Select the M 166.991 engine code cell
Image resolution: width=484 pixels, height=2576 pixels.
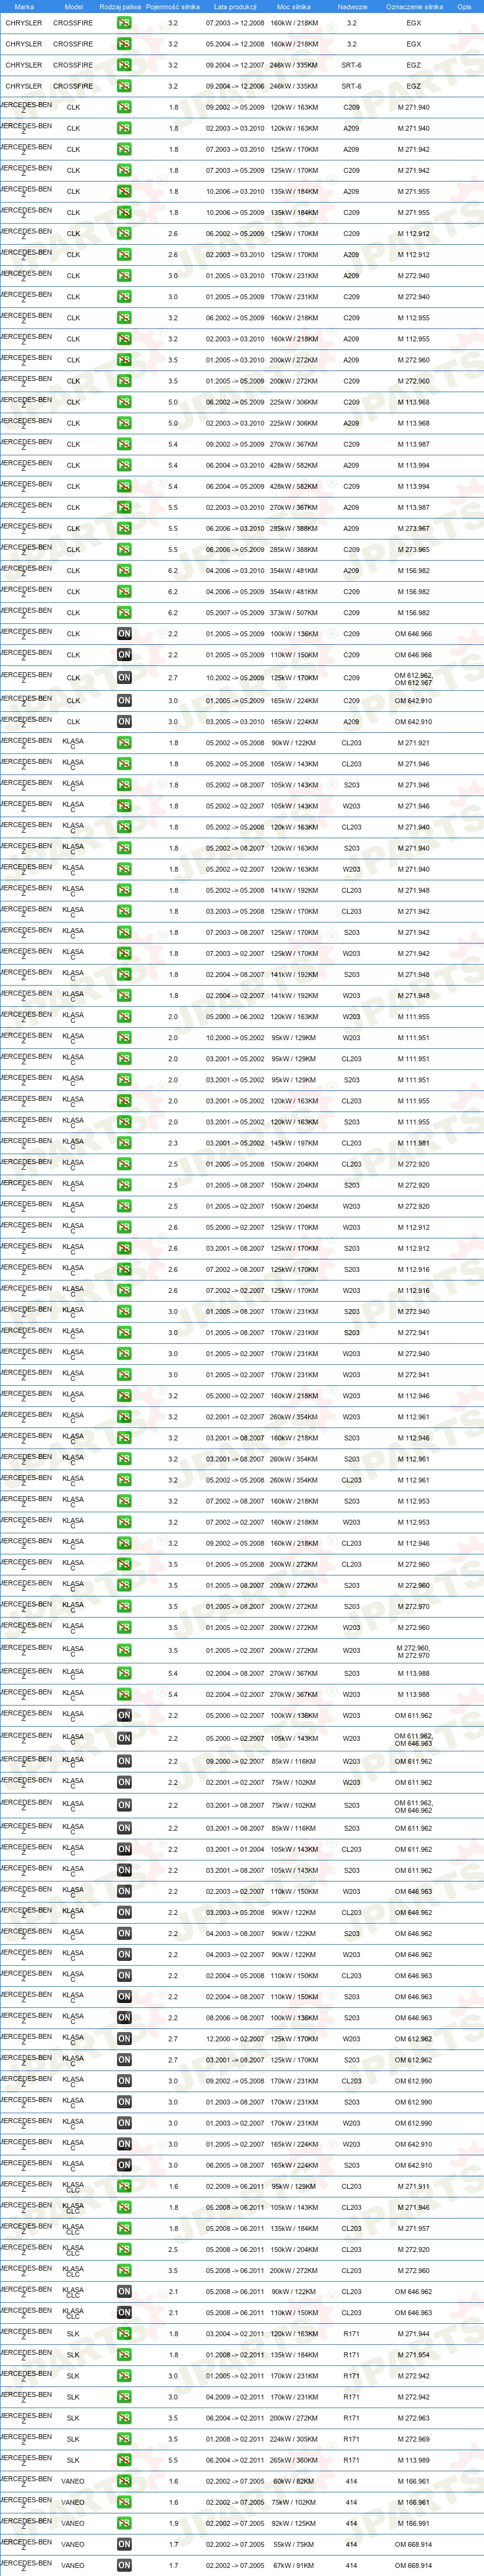[x=414, y=2523]
